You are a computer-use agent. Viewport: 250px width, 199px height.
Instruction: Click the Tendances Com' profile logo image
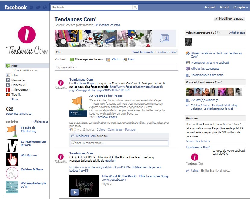pyautogui.click(x=27, y=40)
